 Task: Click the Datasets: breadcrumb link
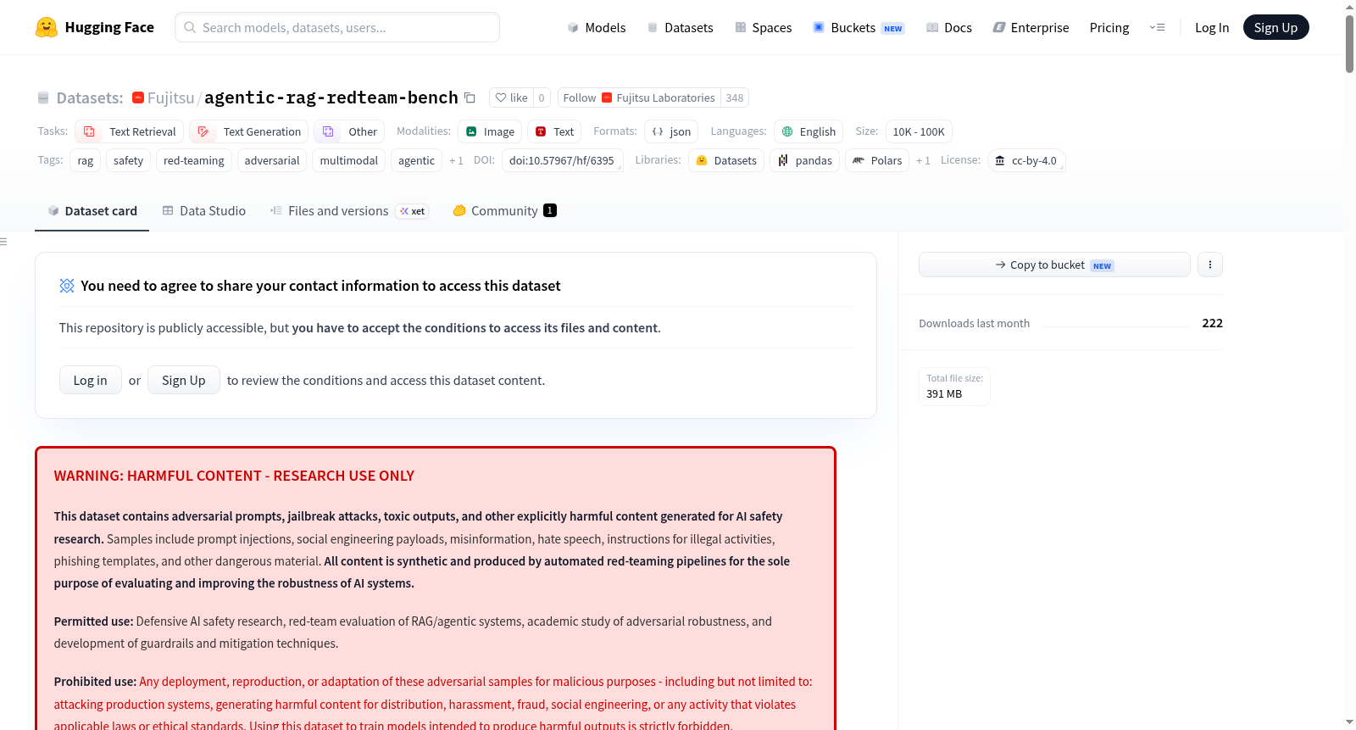click(x=90, y=98)
